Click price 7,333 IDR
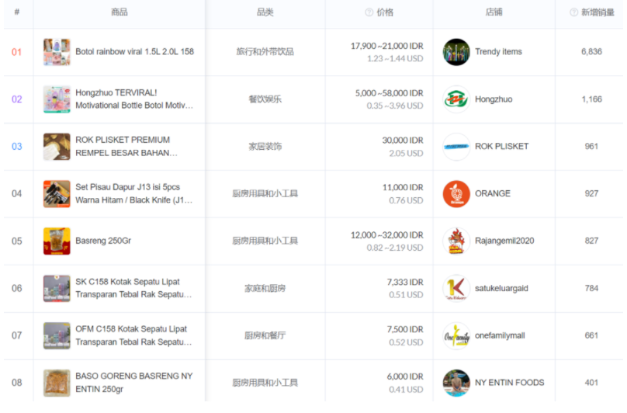The height and width of the screenshot is (413, 627). pos(405,283)
